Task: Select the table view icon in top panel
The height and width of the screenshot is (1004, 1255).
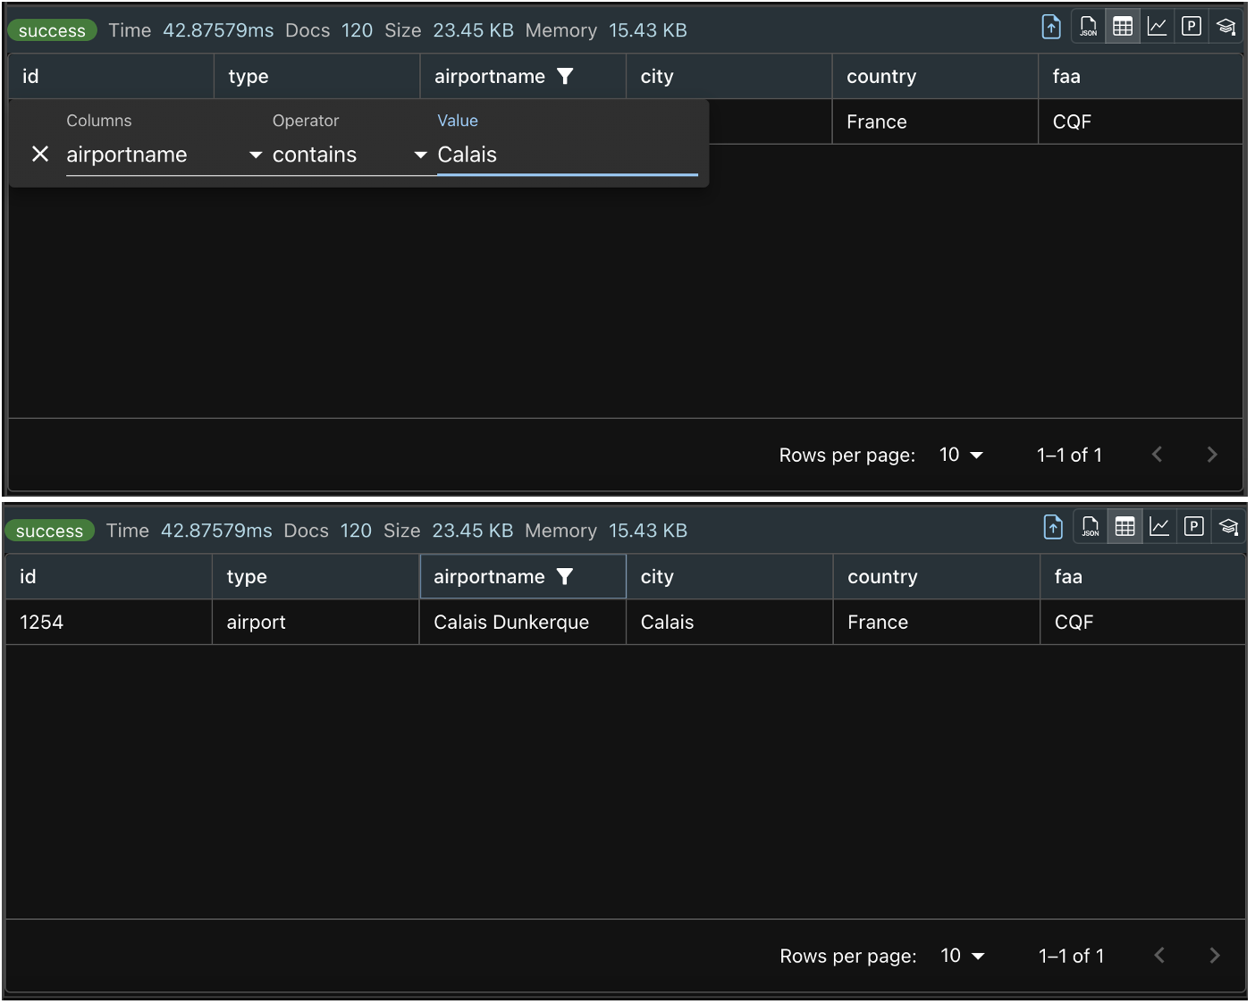Action: point(1123,27)
